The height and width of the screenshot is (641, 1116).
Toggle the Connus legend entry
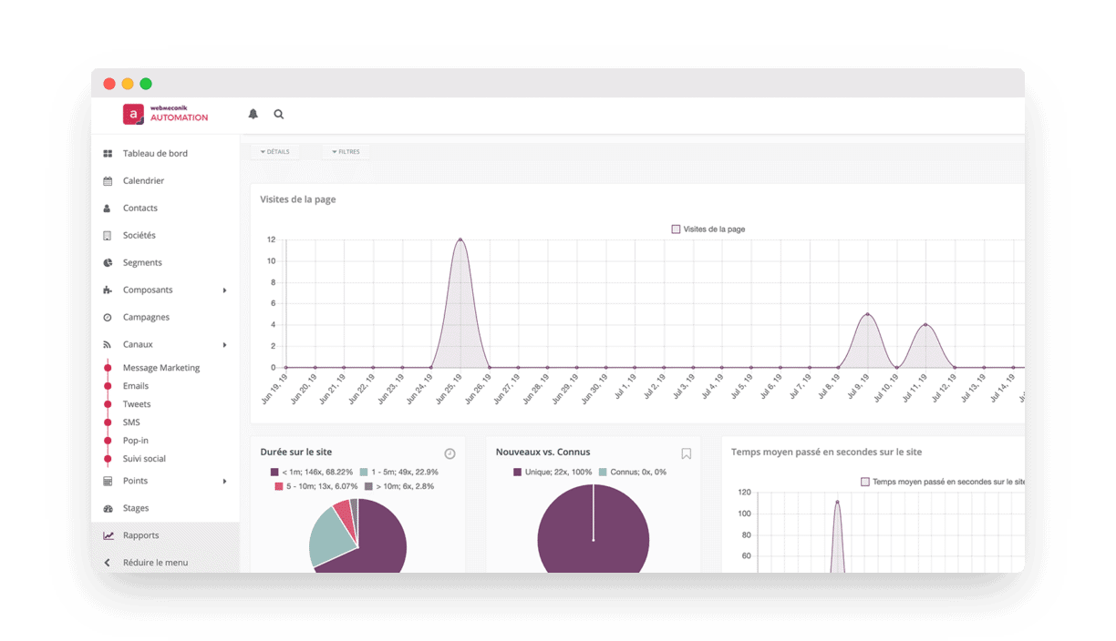(632, 473)
